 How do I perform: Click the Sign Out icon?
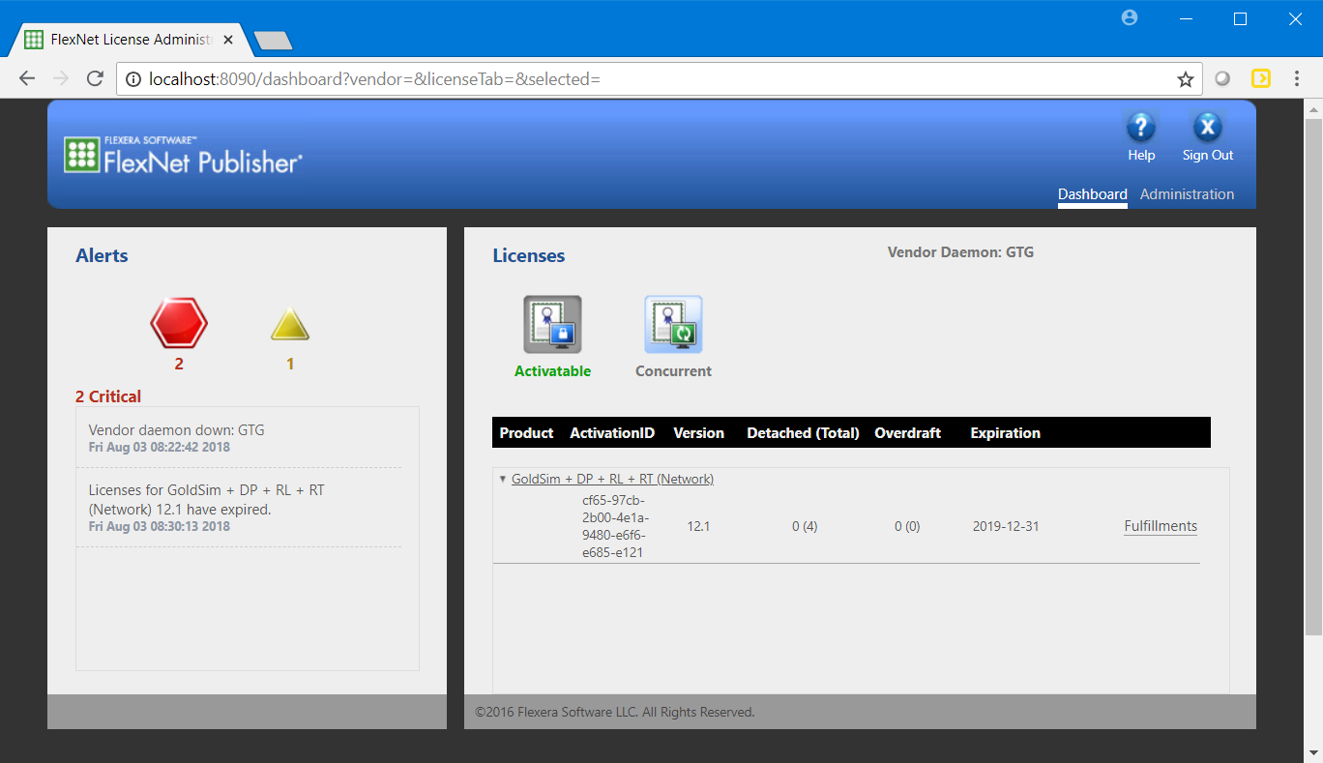(x=1207, y=127)
